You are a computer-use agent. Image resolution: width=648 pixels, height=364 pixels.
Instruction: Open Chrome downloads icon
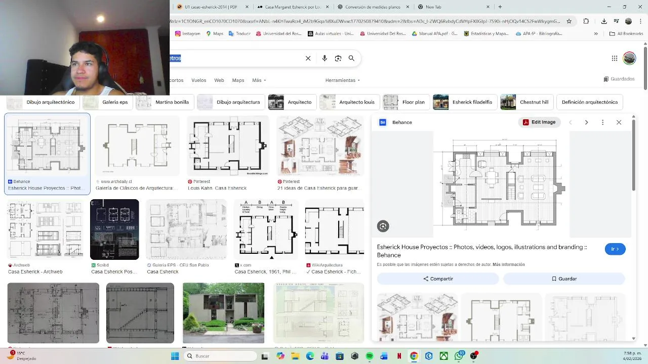pyautogui.click(x=604, y=21)
